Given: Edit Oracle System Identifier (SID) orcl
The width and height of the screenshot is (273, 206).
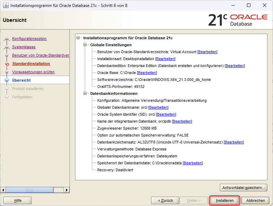Looking at the screenshot, I should (x=166, y=114).
